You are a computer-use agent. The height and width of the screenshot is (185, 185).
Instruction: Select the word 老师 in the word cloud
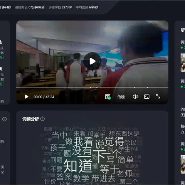pyautogui.click(x=124, y=173)
